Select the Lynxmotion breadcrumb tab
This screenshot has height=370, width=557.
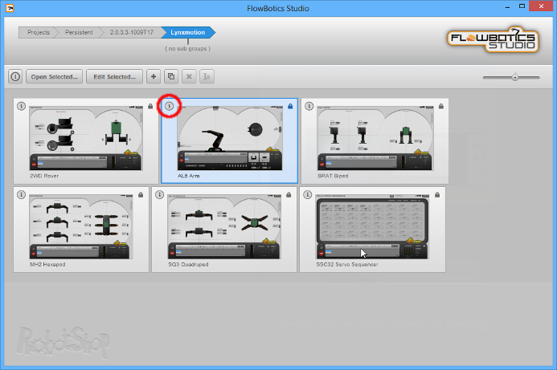(188, 32)
